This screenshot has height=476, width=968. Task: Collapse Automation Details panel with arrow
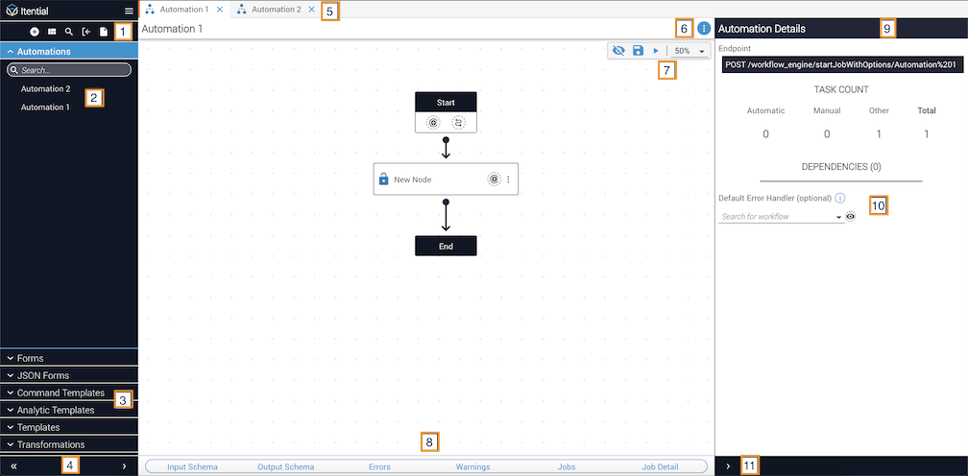[x=728, y=466]
